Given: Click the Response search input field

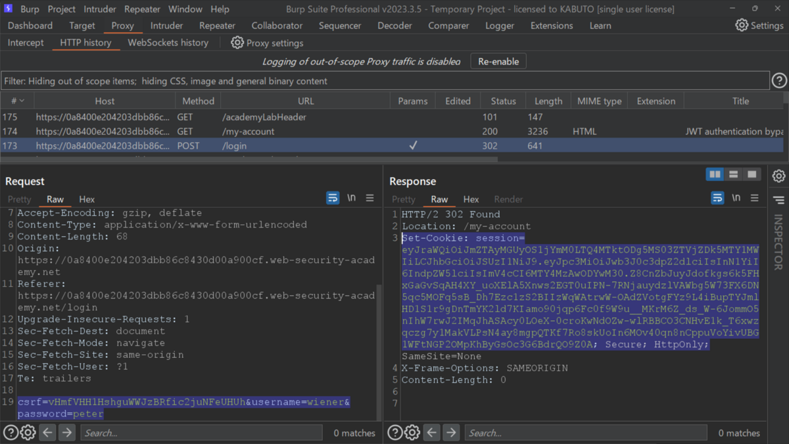Looking at the screenshot, I should tap(586, 433).
